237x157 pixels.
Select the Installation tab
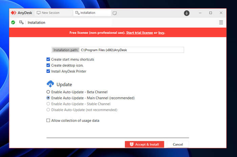(x=92, y=13)
